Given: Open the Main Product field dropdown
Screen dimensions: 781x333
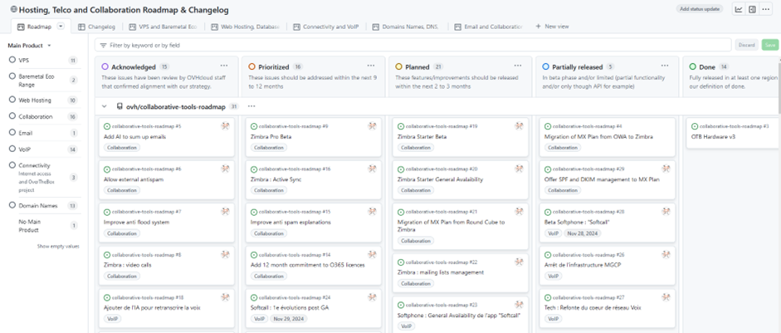Looking at the screenshot, I should coord(29,46).
